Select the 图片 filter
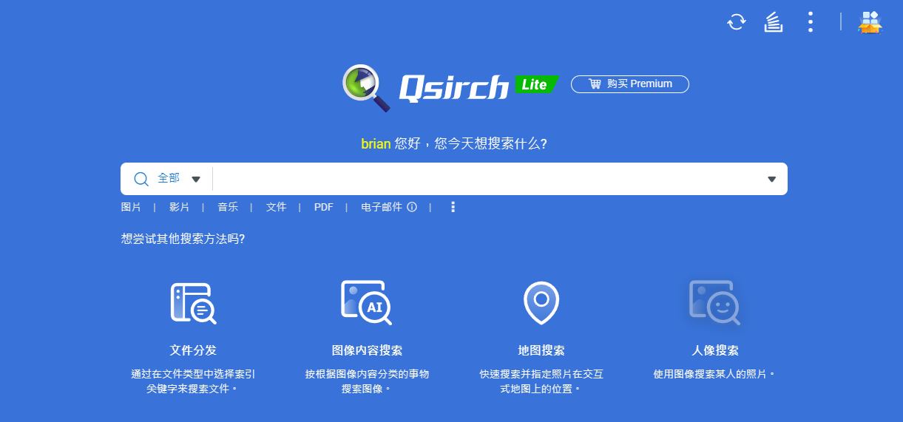 tap(131, 208)
